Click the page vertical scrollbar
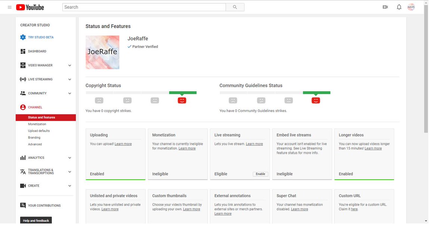448x252 pixels. tap(426, 69)
